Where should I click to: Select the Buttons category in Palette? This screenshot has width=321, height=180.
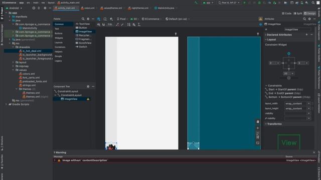tap(59, 33)
